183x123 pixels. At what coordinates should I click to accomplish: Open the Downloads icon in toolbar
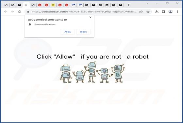[x=157, y=11]
